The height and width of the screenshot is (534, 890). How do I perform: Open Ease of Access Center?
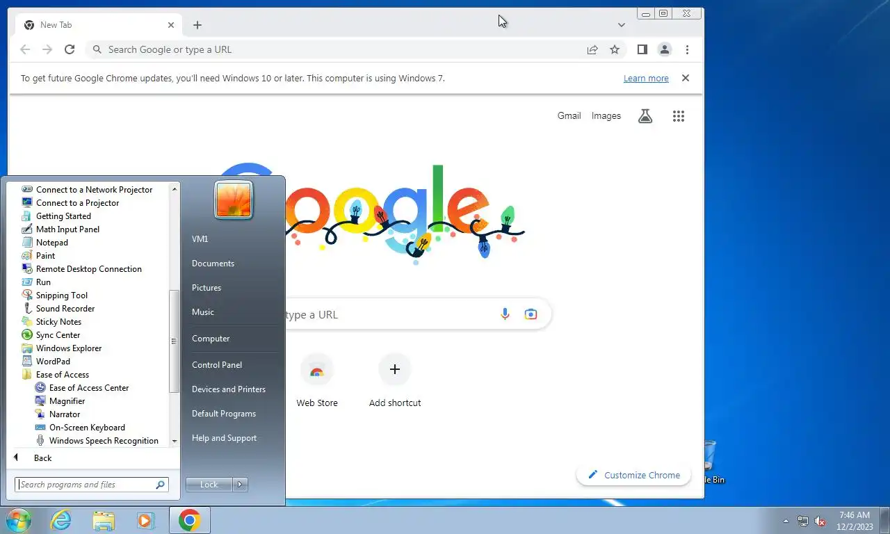[x=88, y=388]
